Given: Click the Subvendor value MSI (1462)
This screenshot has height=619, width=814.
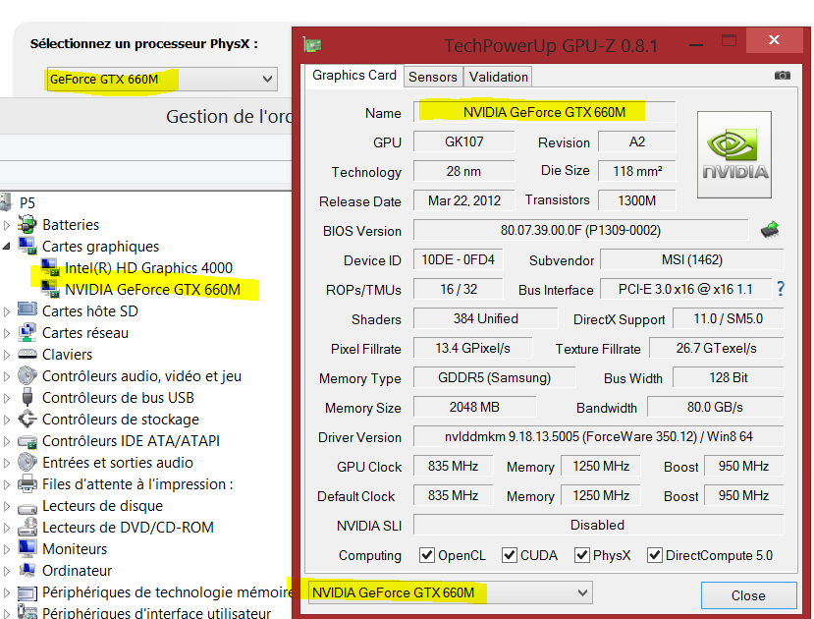Looking at the screenshot, I should click(692, 259).
